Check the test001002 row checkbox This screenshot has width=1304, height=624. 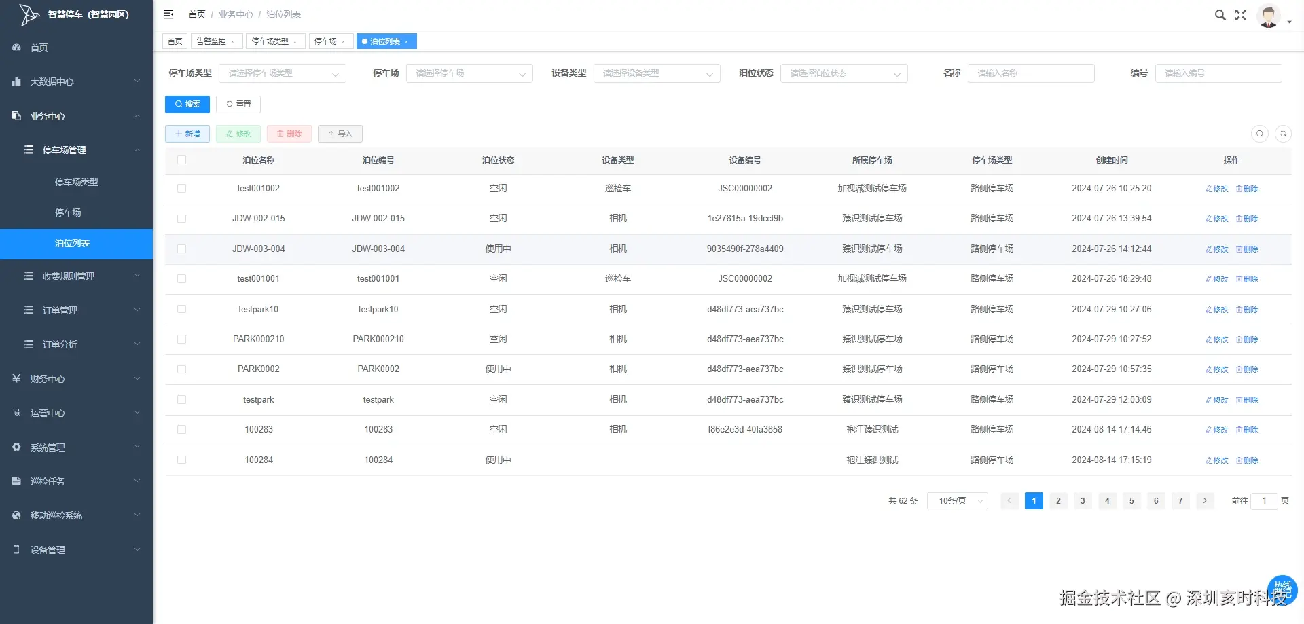click(181, 189)
